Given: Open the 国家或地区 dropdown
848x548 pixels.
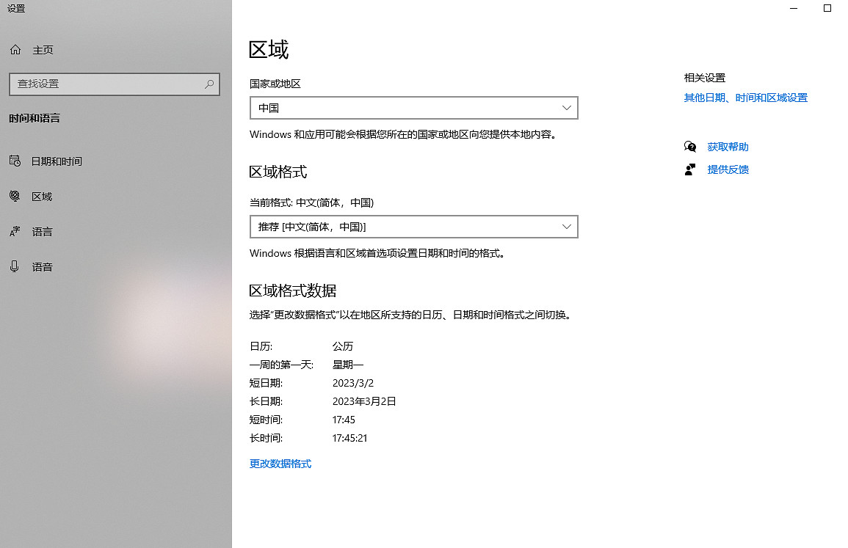Looking at the screenshot, I should (413, 108).
